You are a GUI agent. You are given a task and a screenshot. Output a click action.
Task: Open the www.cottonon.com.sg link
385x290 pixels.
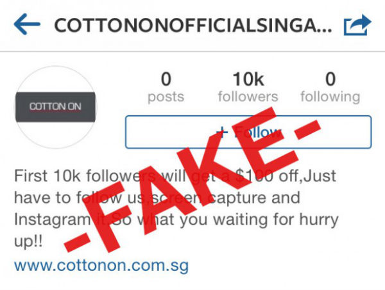tap(101, 266)
